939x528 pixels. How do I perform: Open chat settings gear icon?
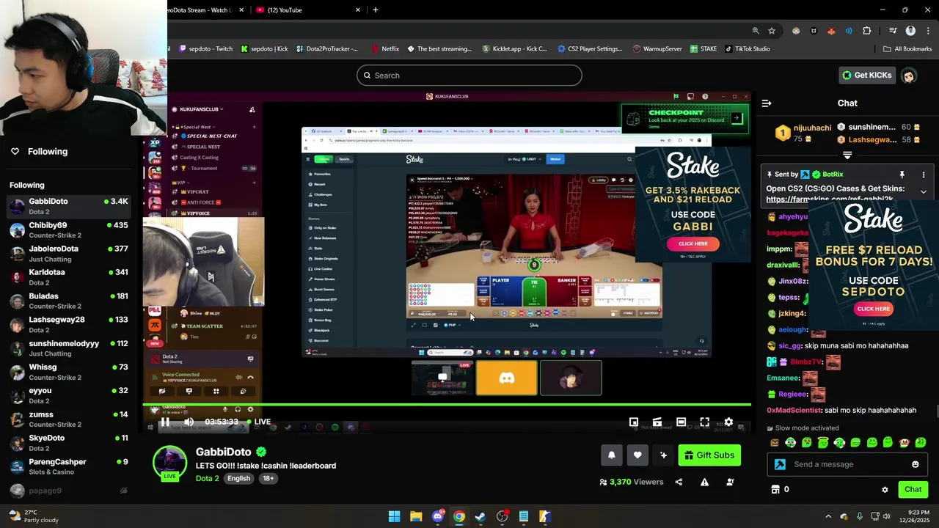click(885, 489)
